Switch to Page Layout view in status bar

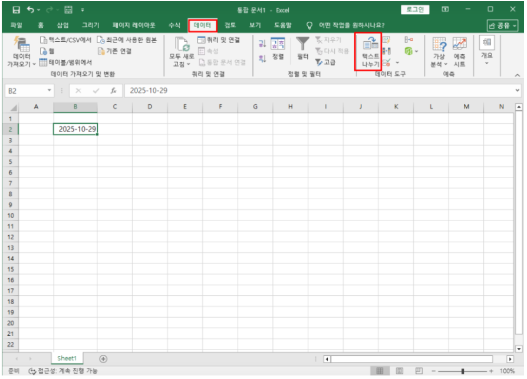(x=400, y=371)
